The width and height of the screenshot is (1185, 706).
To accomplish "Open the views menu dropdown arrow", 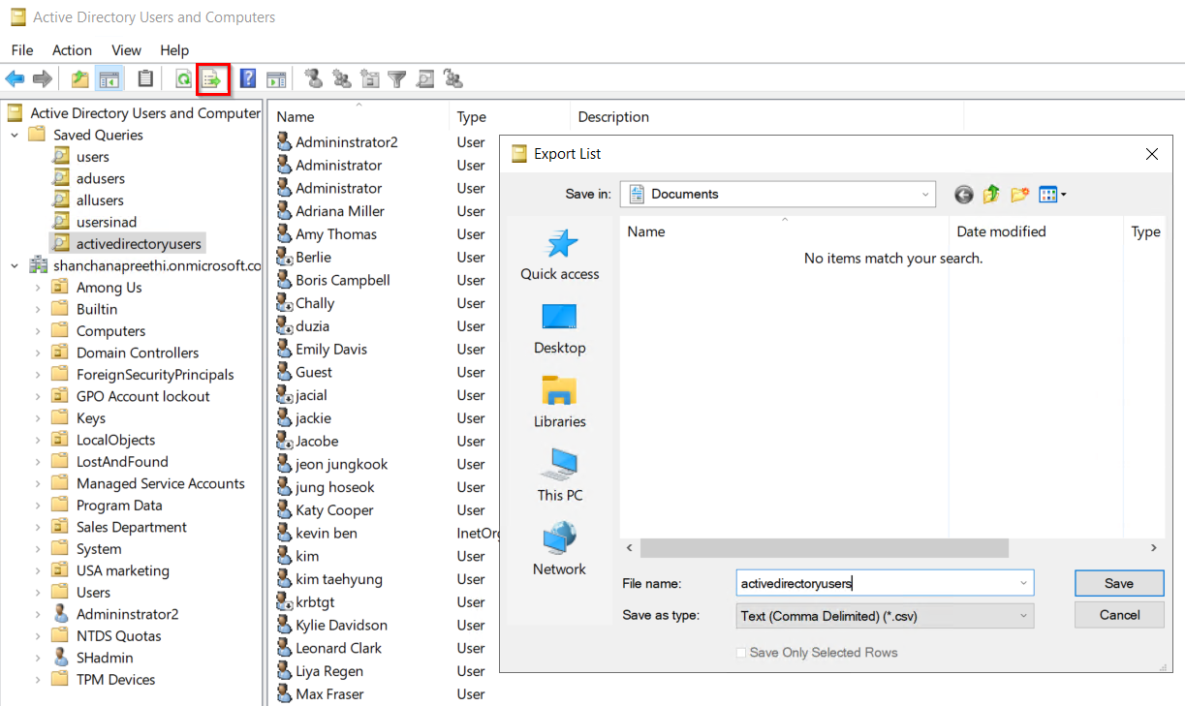I will click(1062, 194).
